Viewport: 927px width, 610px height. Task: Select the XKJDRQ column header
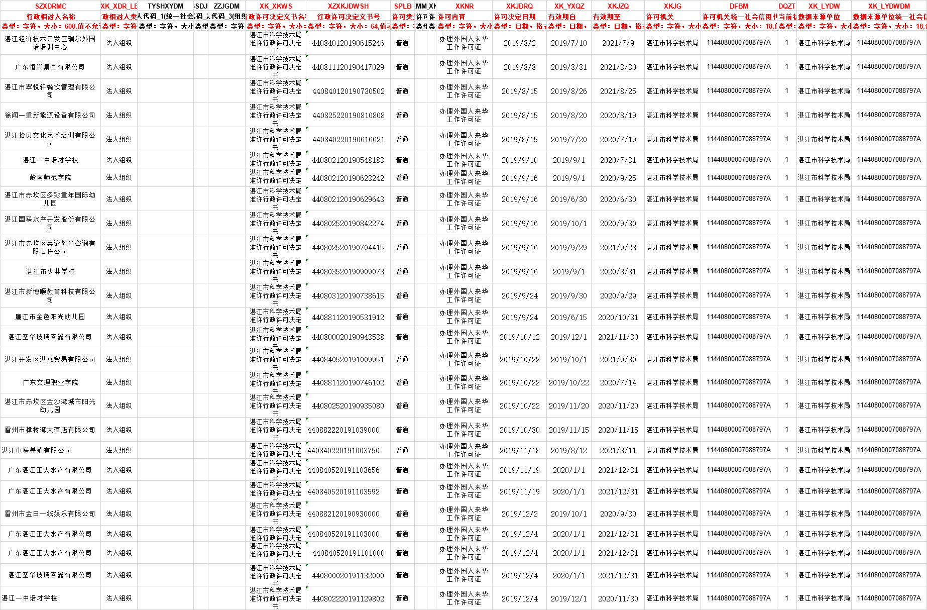pyautogui.click(x=519, y=6)
